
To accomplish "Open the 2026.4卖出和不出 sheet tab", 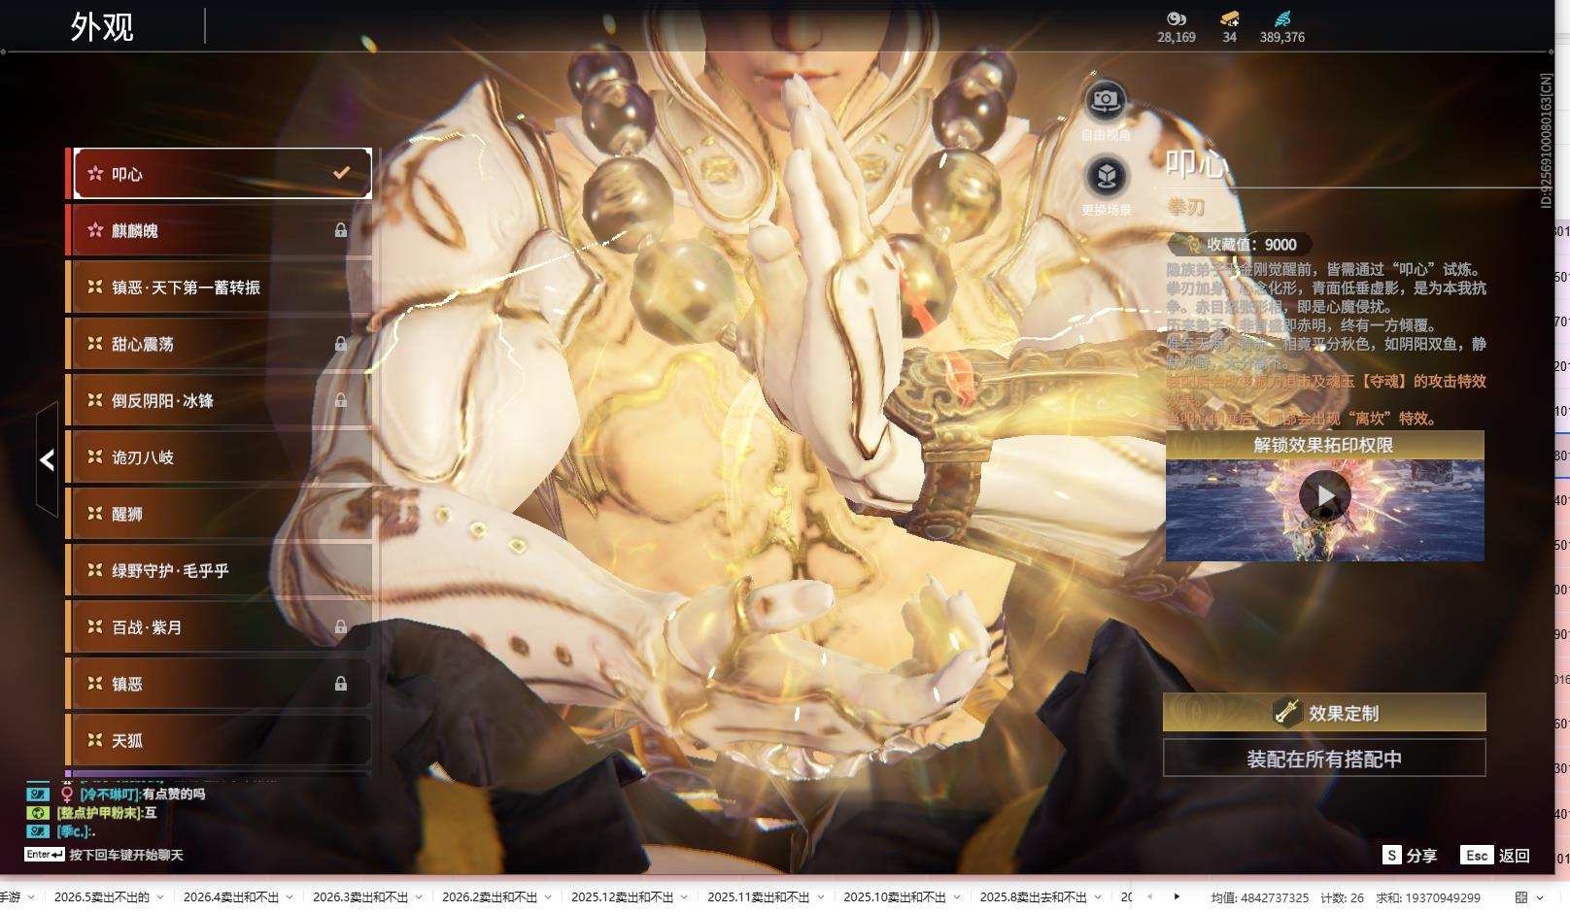I will (231, 896).
